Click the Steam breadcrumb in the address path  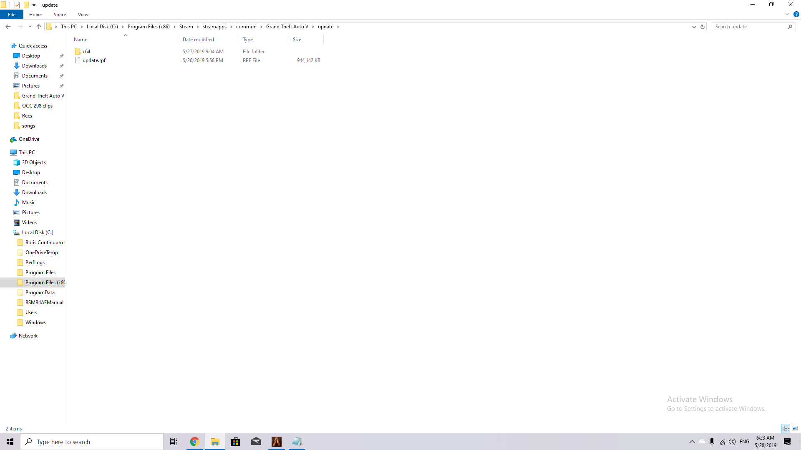(x=186, y=27)
